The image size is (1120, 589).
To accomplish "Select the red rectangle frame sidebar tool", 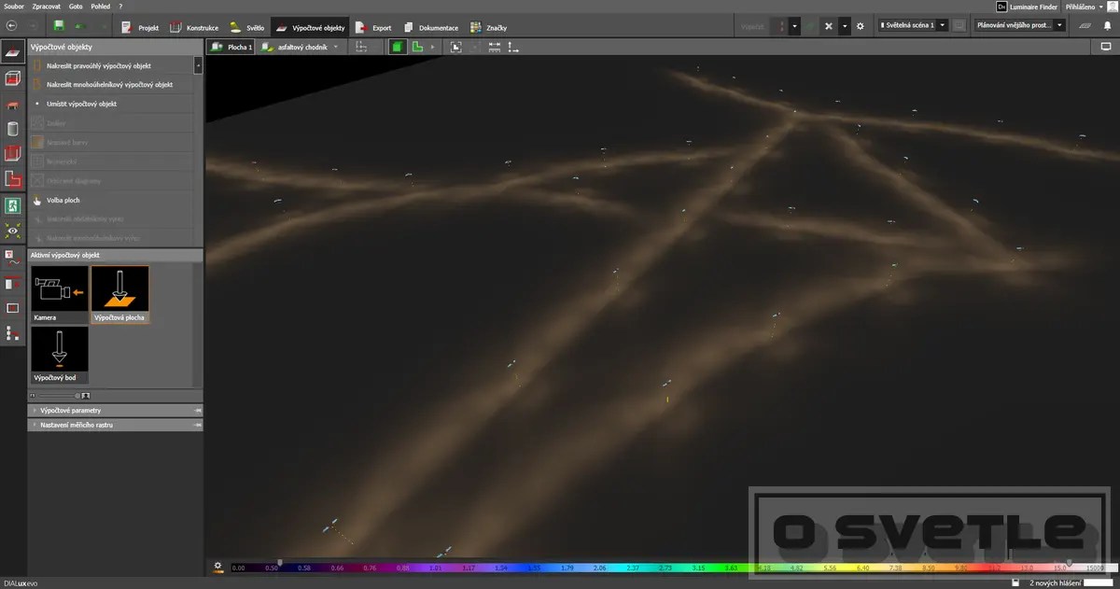I will (x=13, y=307).
